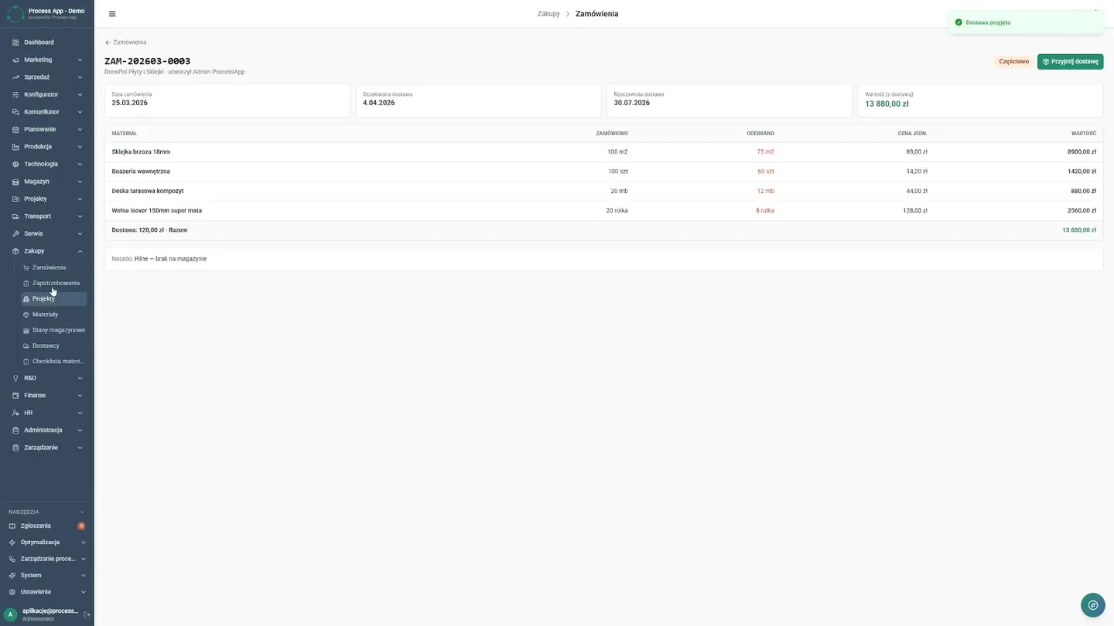Click the Administracja icon
The image size is (1114, 626).
click(x=15, y=430)
